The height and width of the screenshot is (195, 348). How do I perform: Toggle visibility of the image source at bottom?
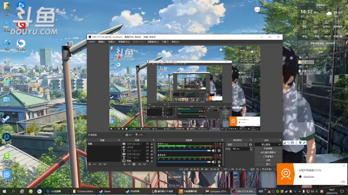(x=147, y=161)
